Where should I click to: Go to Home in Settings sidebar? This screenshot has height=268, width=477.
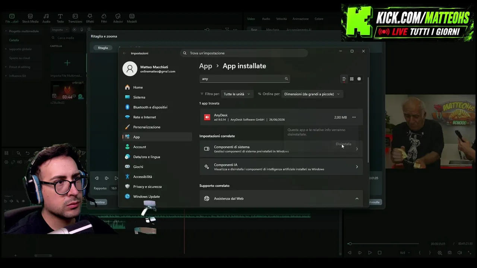157,87
